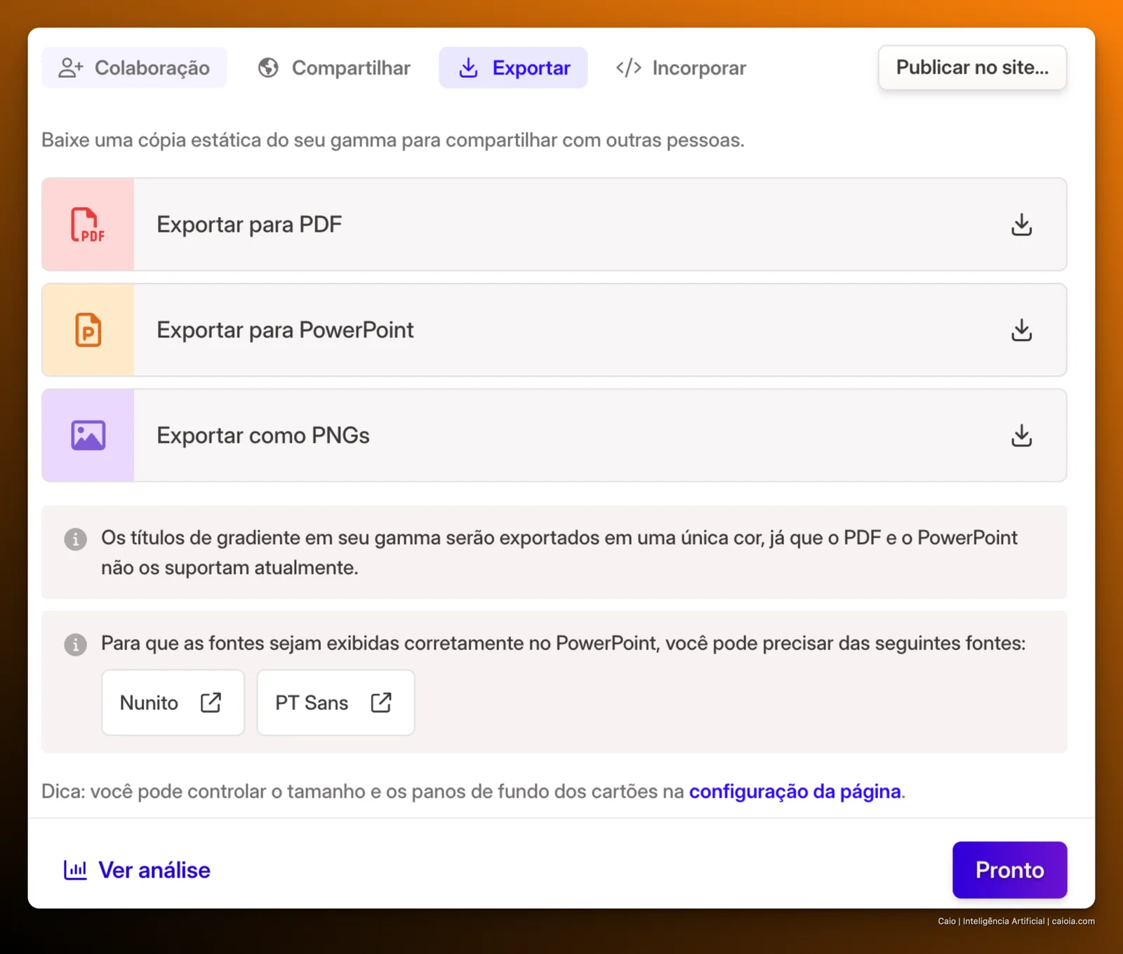Viewport: 1123px width, 954px height.
Task: Download icon in Exportar para PowerPoint row
Action: pos(1021,330)
